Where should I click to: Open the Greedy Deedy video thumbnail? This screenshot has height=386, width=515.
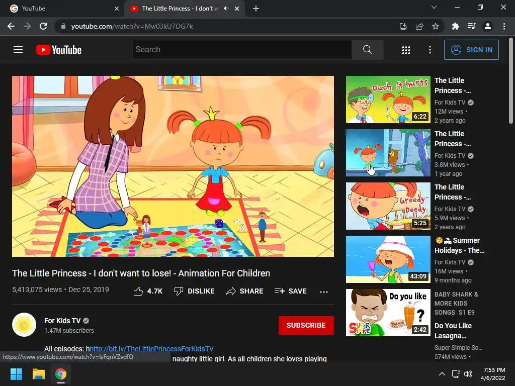click(388, 206)
